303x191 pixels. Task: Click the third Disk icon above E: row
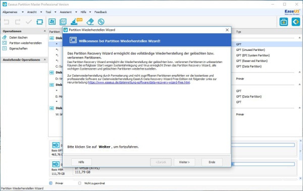[x=52, y=85]
